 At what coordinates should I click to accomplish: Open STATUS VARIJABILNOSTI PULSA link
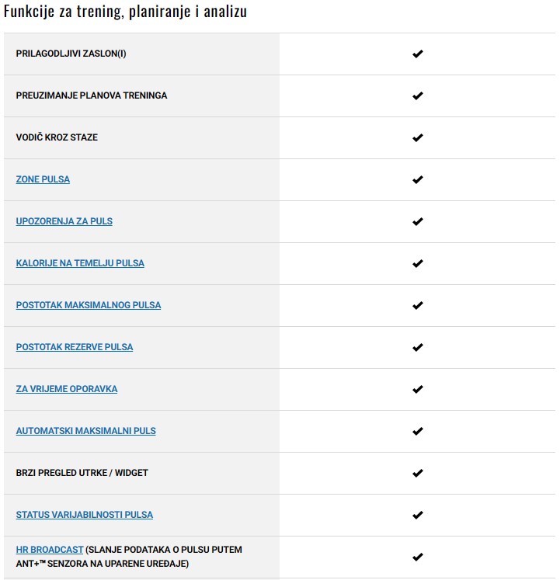(84, 515)
